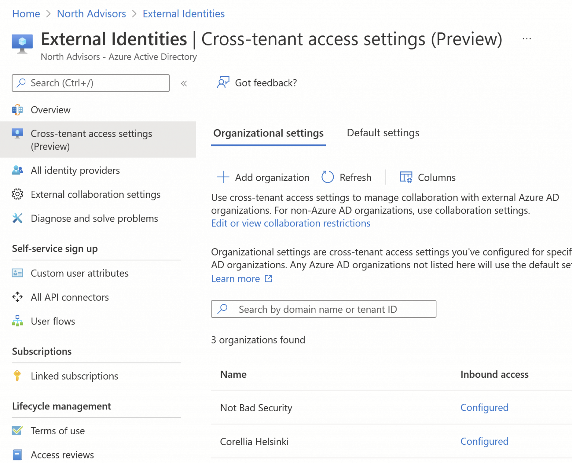Open the ellipsis more options menu

[527, 39]
